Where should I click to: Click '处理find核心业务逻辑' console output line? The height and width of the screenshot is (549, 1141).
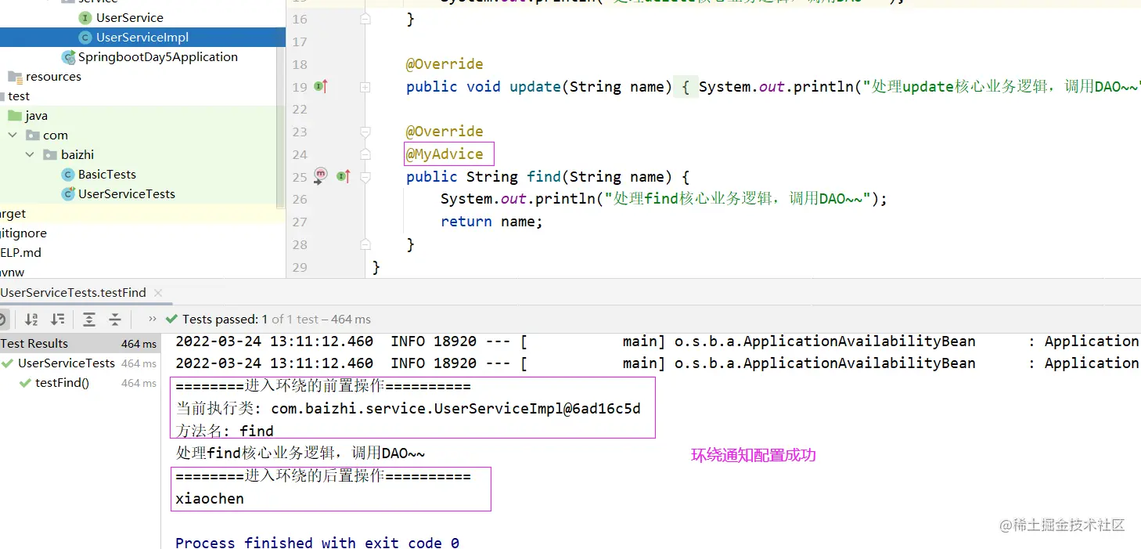(x=301, y=453)
